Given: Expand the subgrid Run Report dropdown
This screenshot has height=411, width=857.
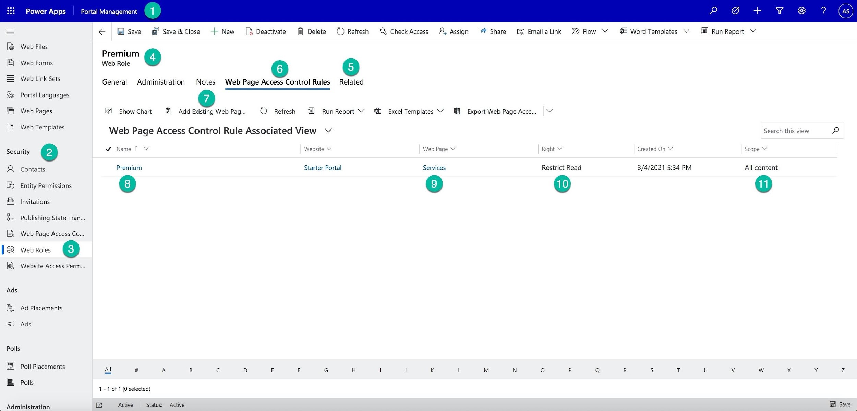Looking at the screenshot, I should [x=361, y=111].
